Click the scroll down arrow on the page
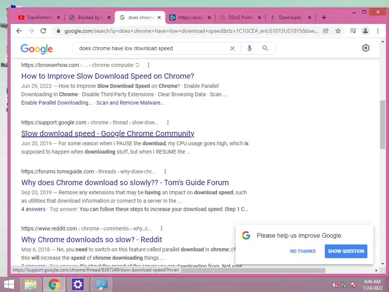 tap(383, 264)
